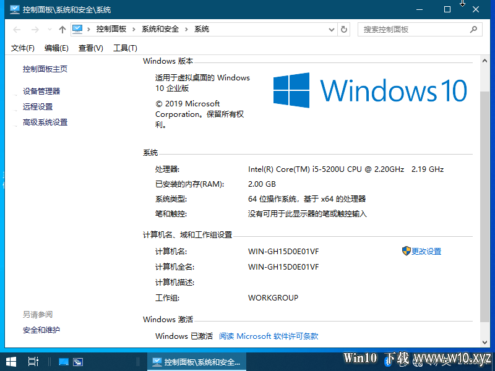Click the 2.00 GB RAM value
495x371 pixels.
[262, 184]
